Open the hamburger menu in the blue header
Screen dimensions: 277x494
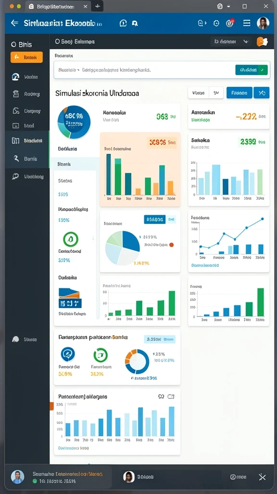point(247,23)
